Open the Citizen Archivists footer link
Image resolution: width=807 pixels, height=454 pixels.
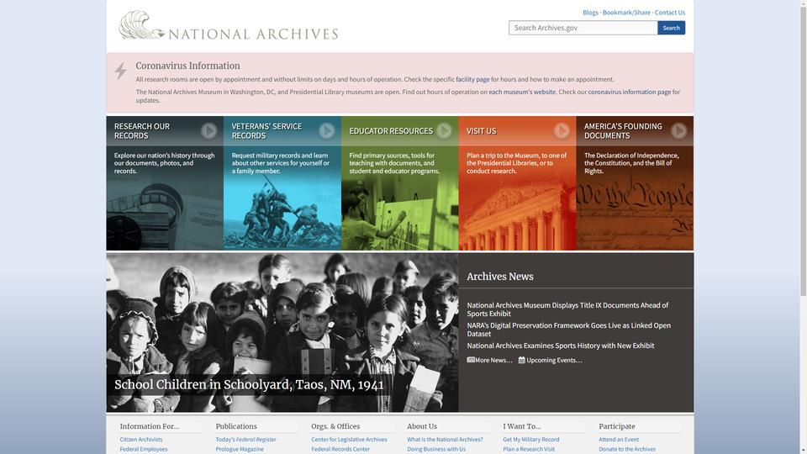point(141,439)
